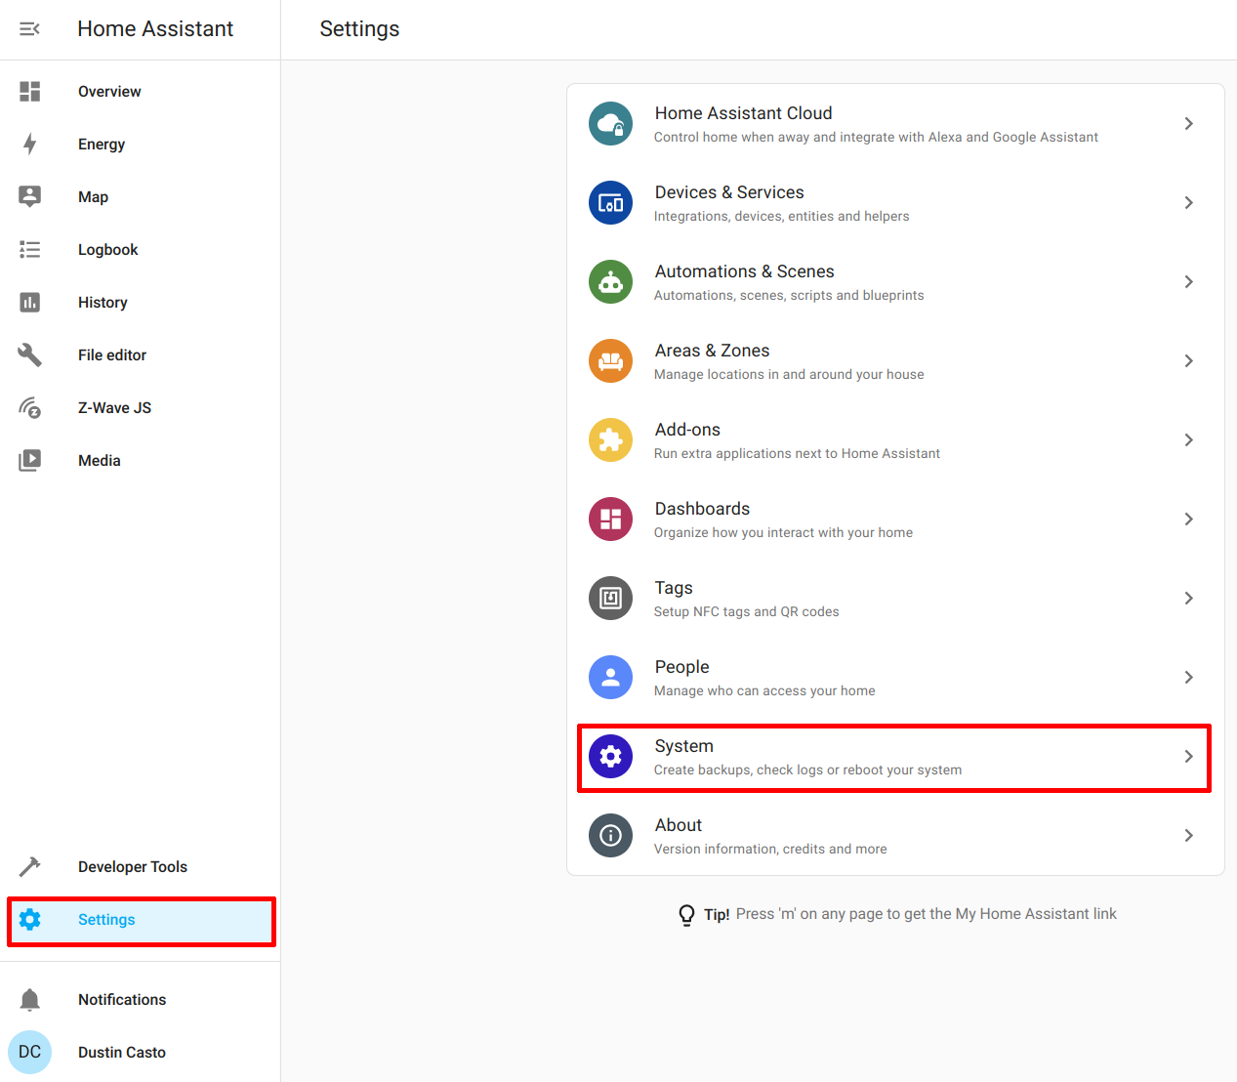
Task: Click the Tags NFC icon
Action: (x=611, y=599)
